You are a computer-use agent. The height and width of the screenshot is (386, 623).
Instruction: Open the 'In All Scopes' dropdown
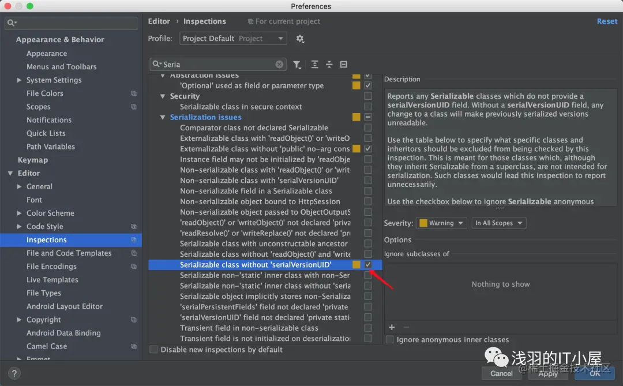tap(498, 223)
